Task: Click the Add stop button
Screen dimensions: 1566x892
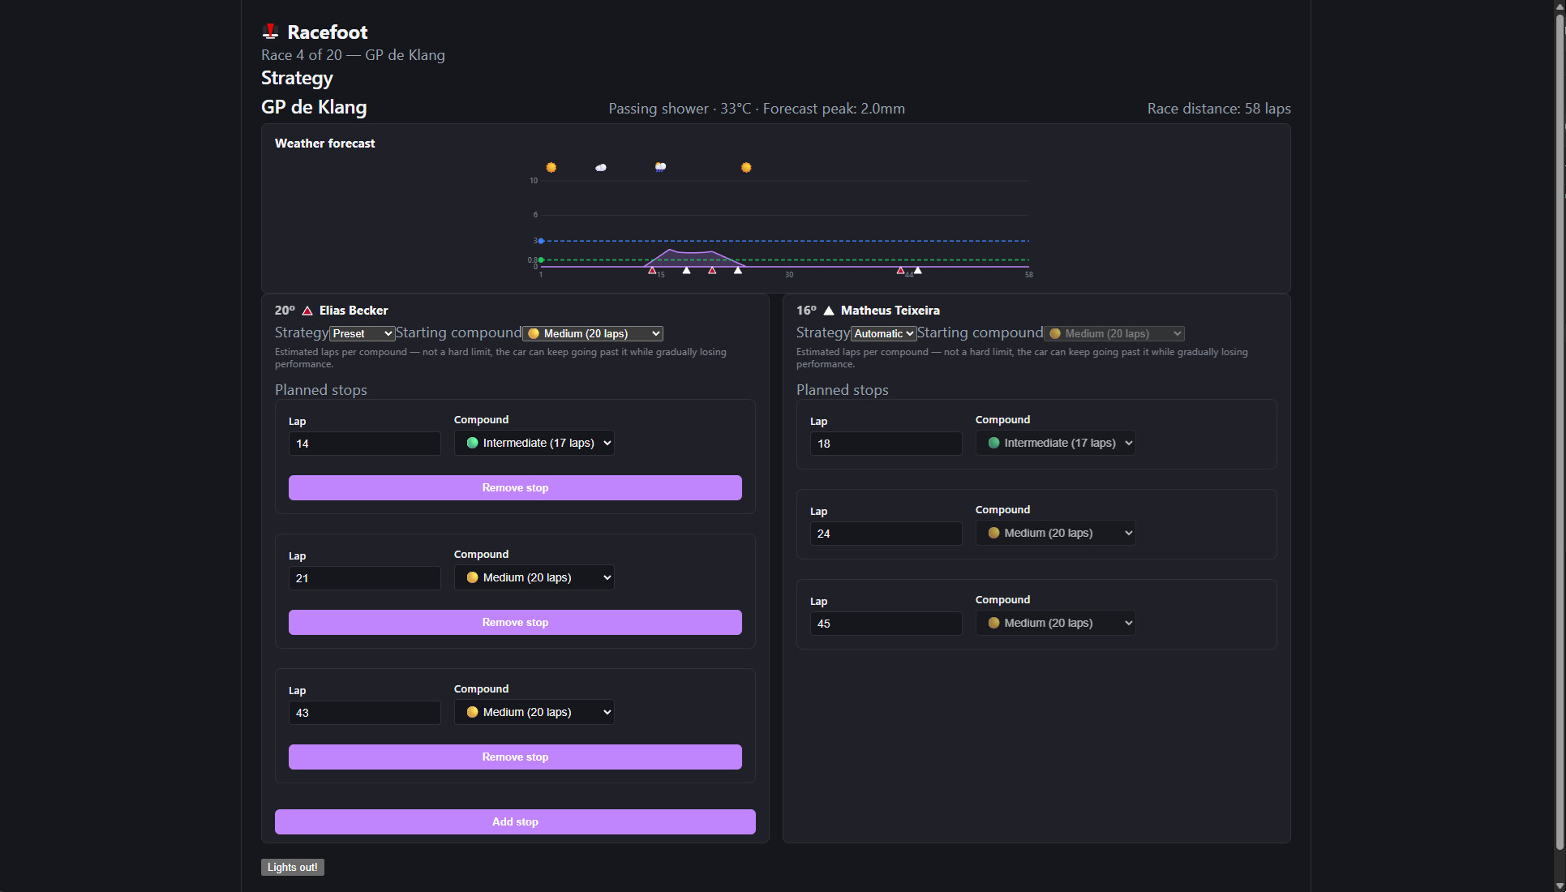Action: 515,821
